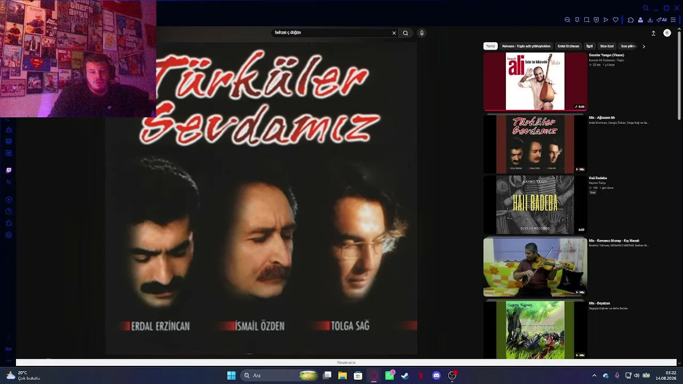The height and width of the screenshot is (384, 683).
Task: Select the 'İlgili' filter chip
Action: tap(590, 46)
